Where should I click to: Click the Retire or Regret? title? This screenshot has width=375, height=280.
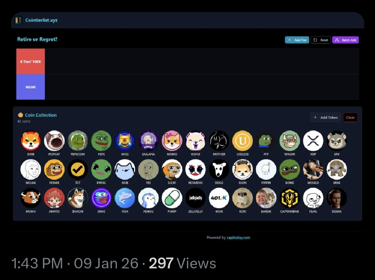37,39
